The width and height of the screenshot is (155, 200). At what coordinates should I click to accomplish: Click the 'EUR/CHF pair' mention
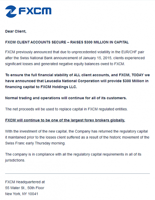133,52
